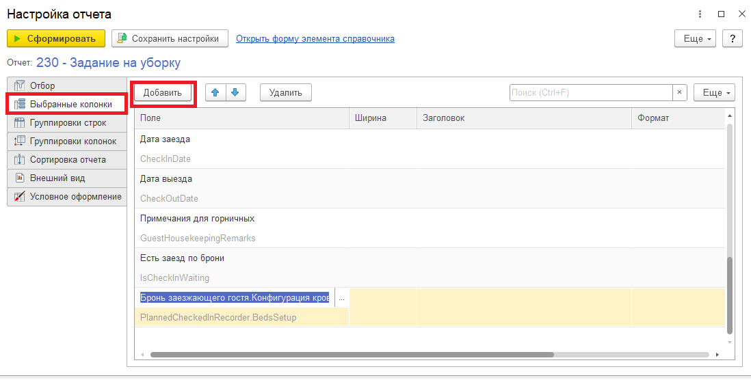Click the Добавить button
Viewport: 751px width, 380px height.
click(162, 93)
